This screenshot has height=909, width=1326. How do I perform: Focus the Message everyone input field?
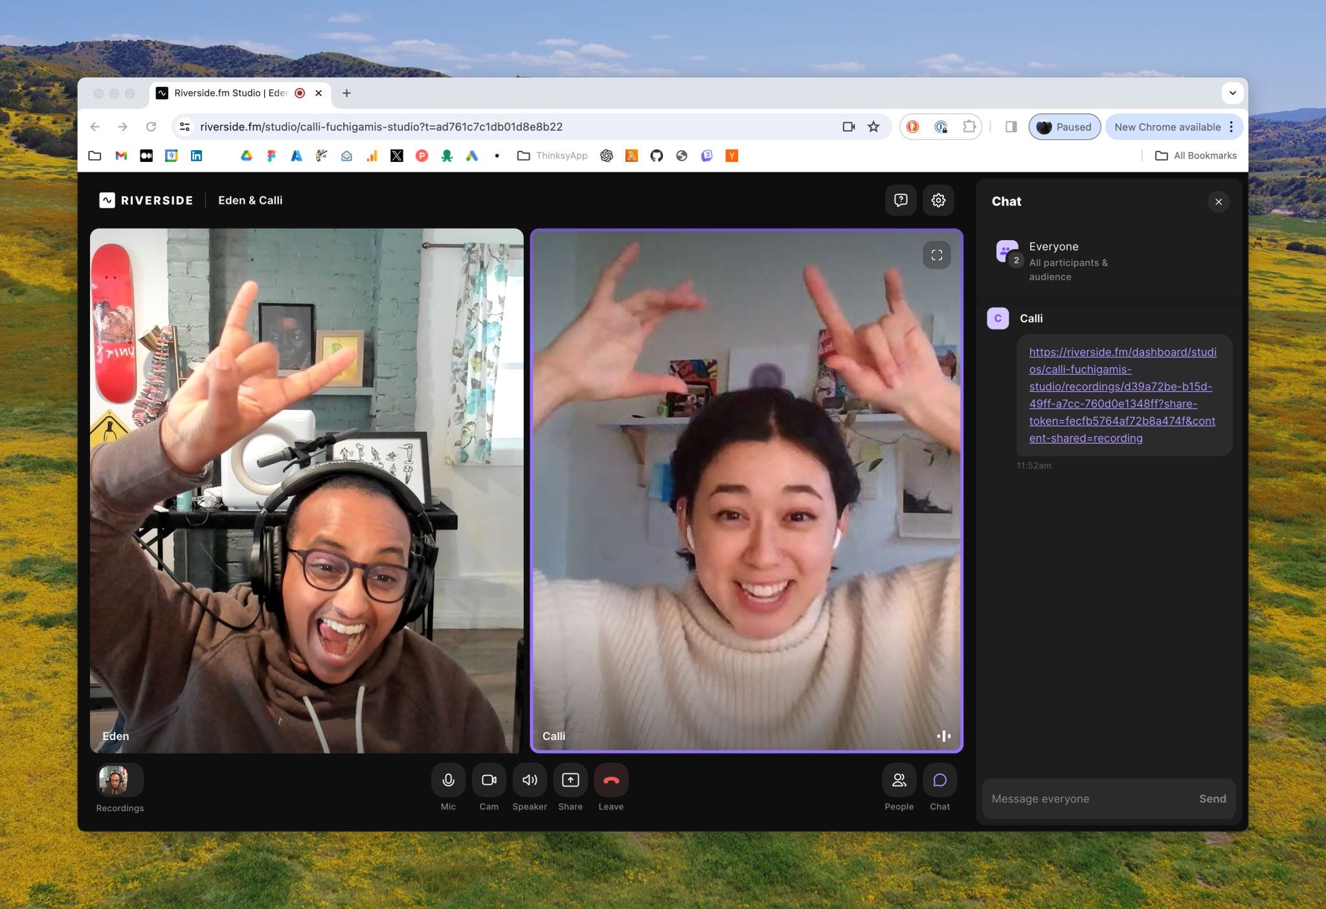click(x=1088, y=799)
